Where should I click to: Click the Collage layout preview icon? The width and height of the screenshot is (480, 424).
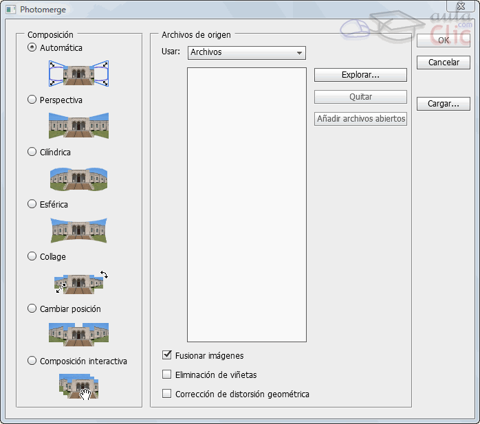click(x=79, y=282)
